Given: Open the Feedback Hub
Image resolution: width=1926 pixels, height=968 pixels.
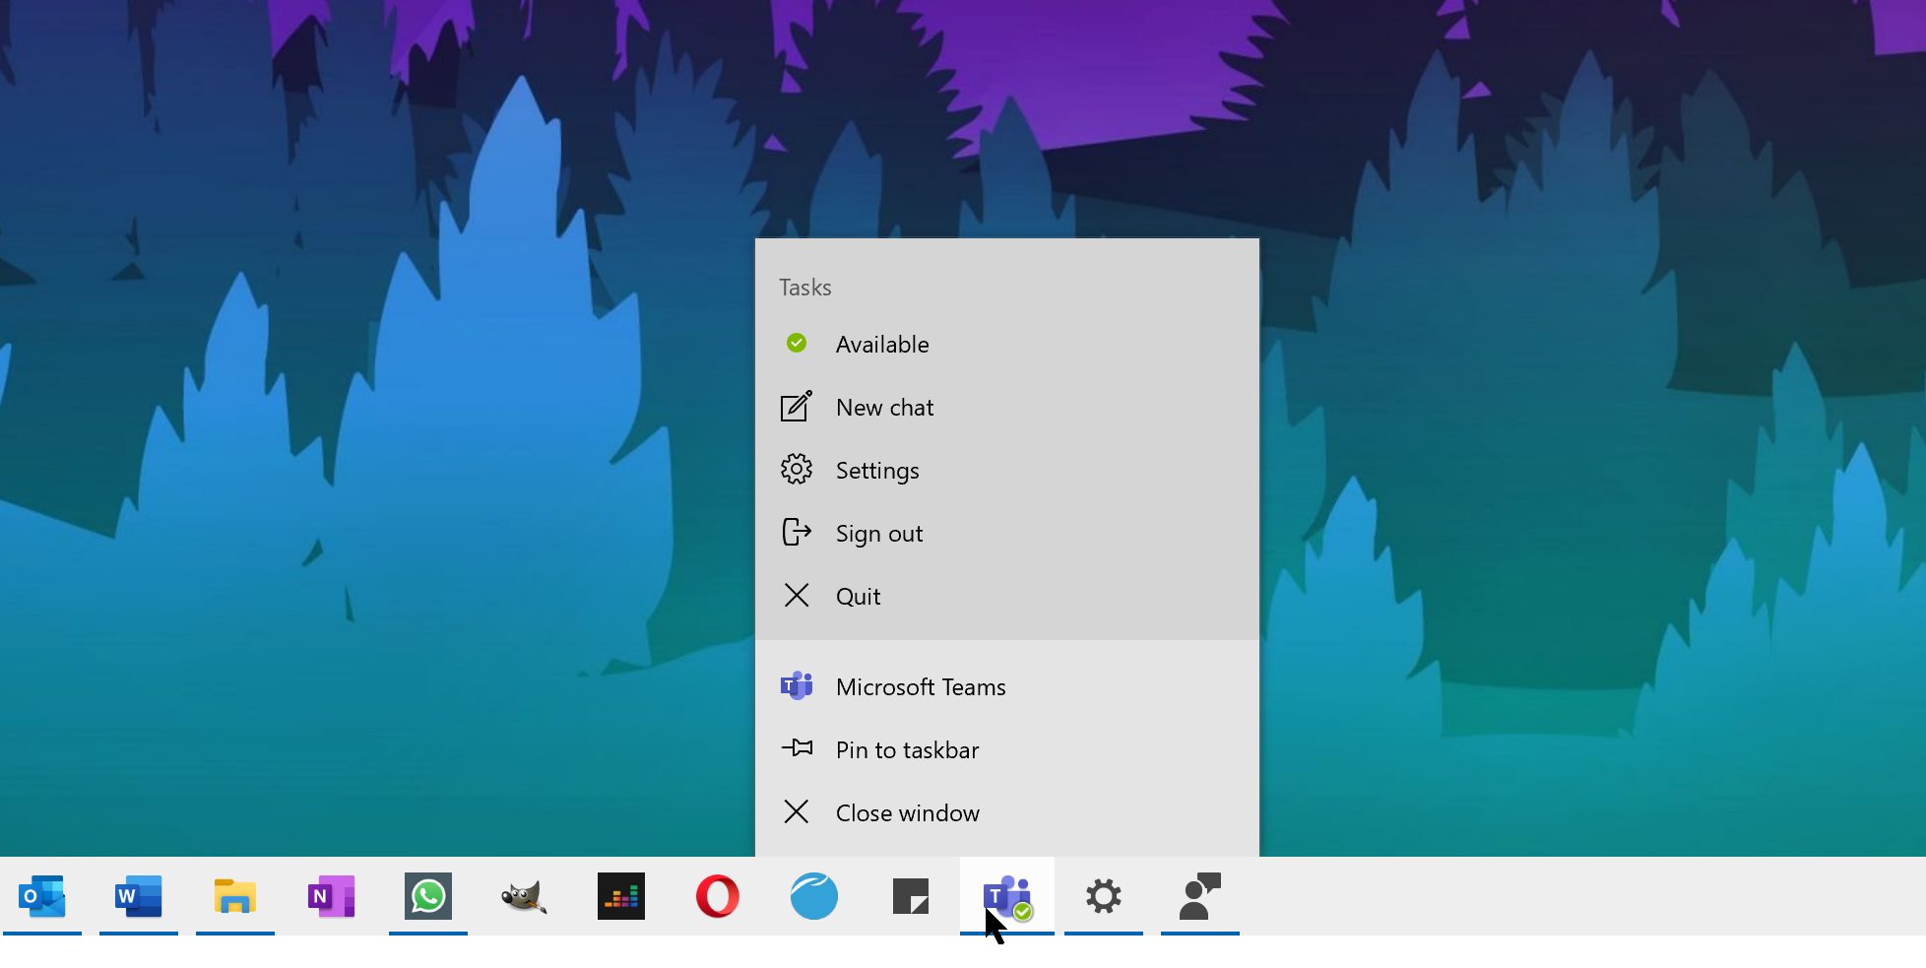Looking at the screenshot, I should click(1199, 896).
